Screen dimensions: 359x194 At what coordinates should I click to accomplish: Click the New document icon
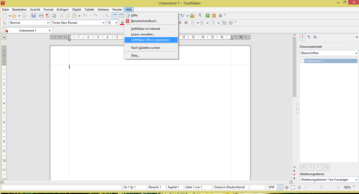tap(5, 16)
